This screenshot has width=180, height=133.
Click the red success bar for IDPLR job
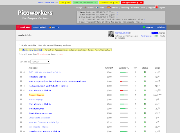tap(124, 81)
